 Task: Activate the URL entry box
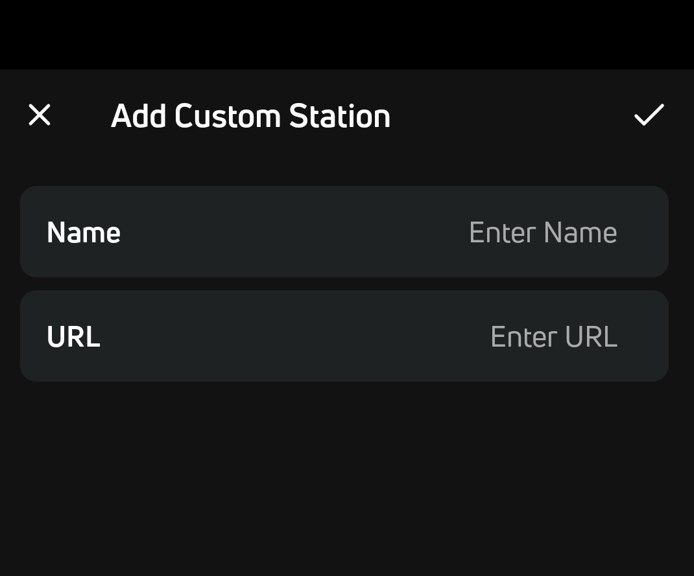pos(553,337)
